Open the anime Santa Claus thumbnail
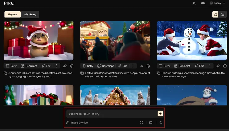Image resolution: width=229 pixels, height=131 pixels. click(x=192, y=95)
